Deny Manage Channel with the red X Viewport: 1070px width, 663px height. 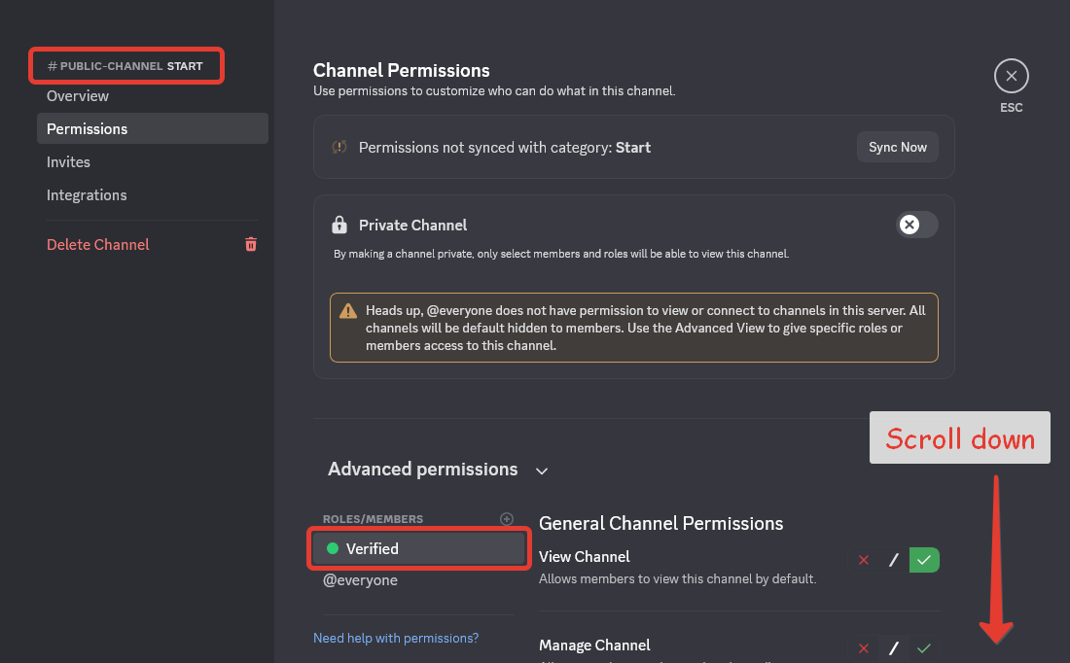pos(863,648)
